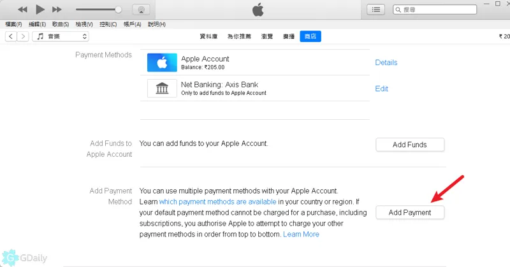The width and height of the screenshot is (510, 267).
Task: Click the Apple Account blue logo icon
Action: pos(162,62)
